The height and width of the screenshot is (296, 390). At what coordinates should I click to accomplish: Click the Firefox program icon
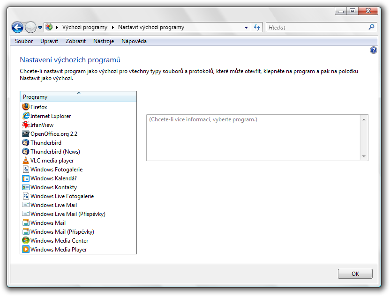tap(26, 107)
